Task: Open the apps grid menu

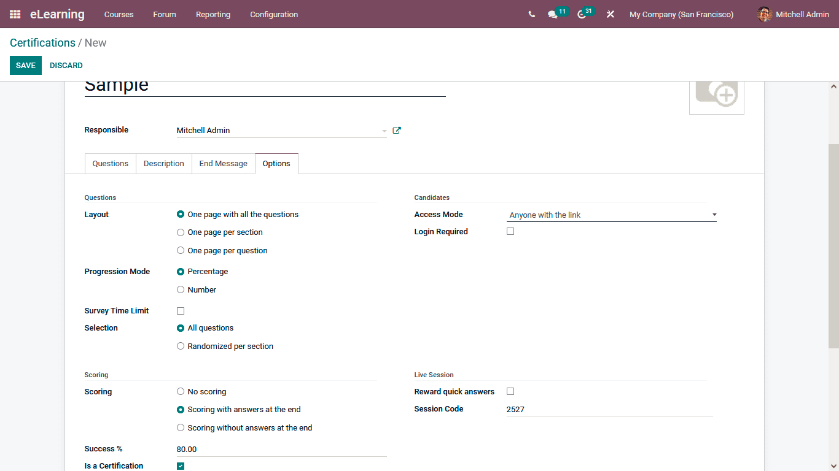Action: (14, 14)
